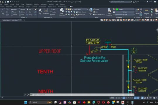Click the Match Properties tool

coord(109,12)
